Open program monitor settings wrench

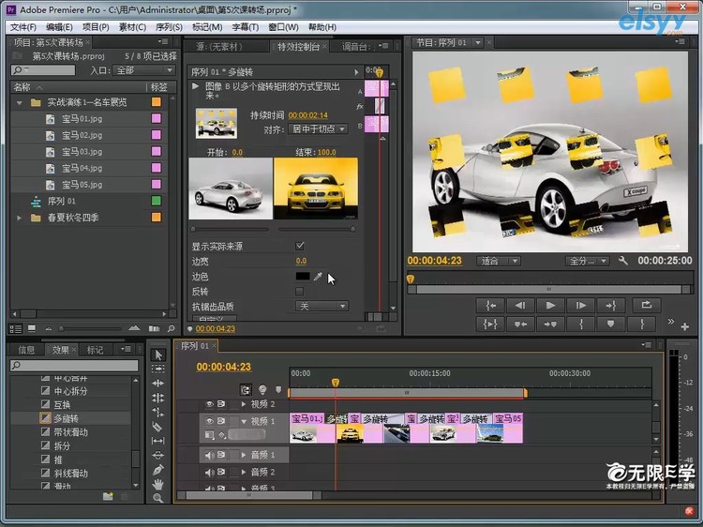622,260
